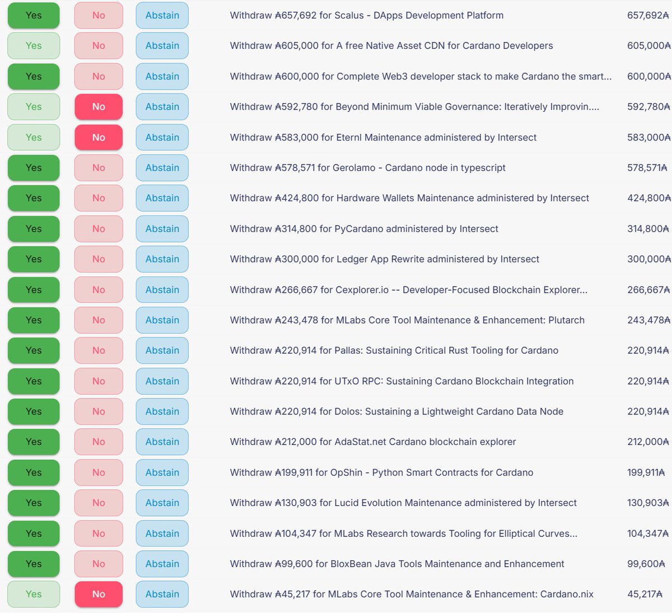Vote Yes on Scalus DApps Development Platform

tap(34, 16)
